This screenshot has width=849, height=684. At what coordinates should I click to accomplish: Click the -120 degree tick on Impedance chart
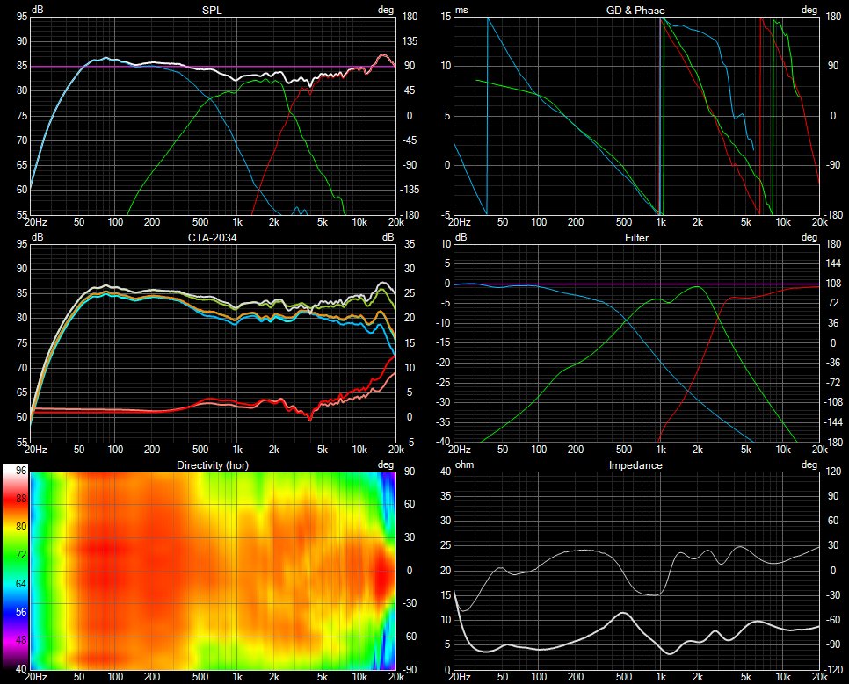pos(833,669)
